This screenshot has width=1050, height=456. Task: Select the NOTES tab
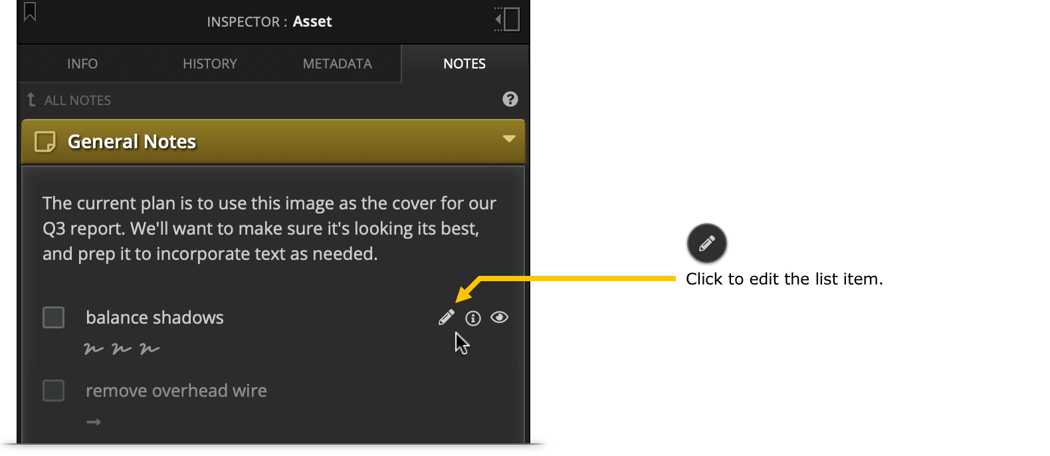pos(465,64)
